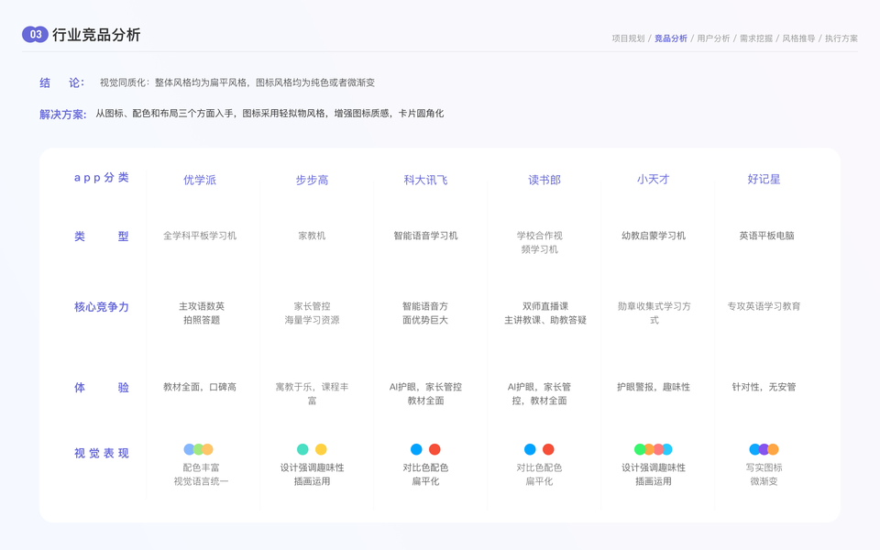Select the 解决方案 label
Image resolution: width=880 pixels, height=550 pixels.
(x=63, y=114)
